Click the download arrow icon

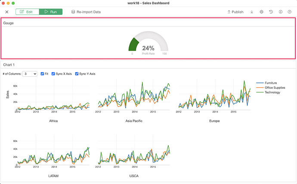tap(252, 12)
